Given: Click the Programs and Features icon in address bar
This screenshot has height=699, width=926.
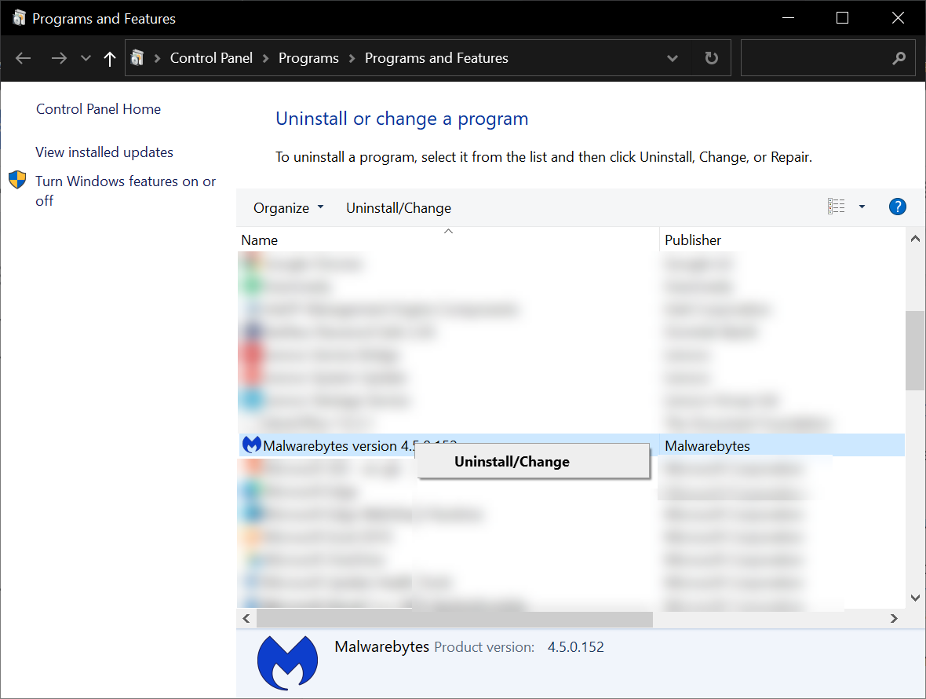Looking at the screenshot, I should pos(137,57).
